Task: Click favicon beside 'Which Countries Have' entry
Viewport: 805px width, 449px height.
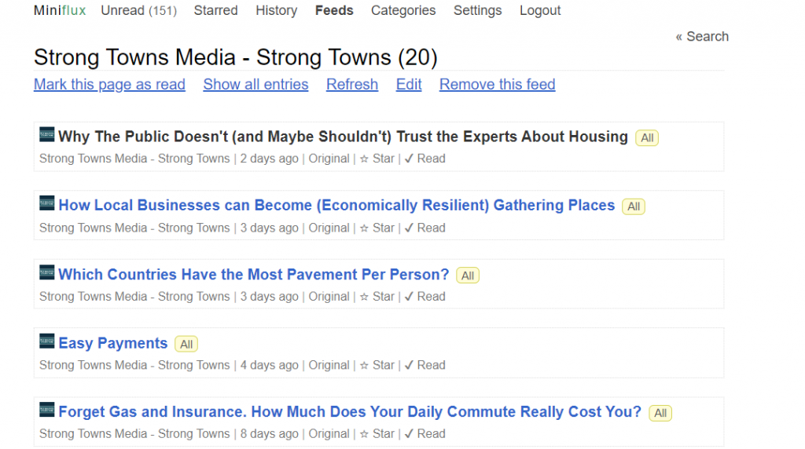Action: 46,272
